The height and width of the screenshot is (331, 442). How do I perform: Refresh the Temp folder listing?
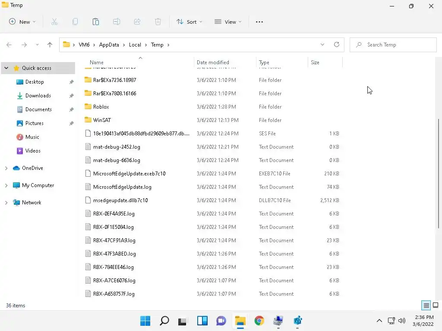[337, 44]
